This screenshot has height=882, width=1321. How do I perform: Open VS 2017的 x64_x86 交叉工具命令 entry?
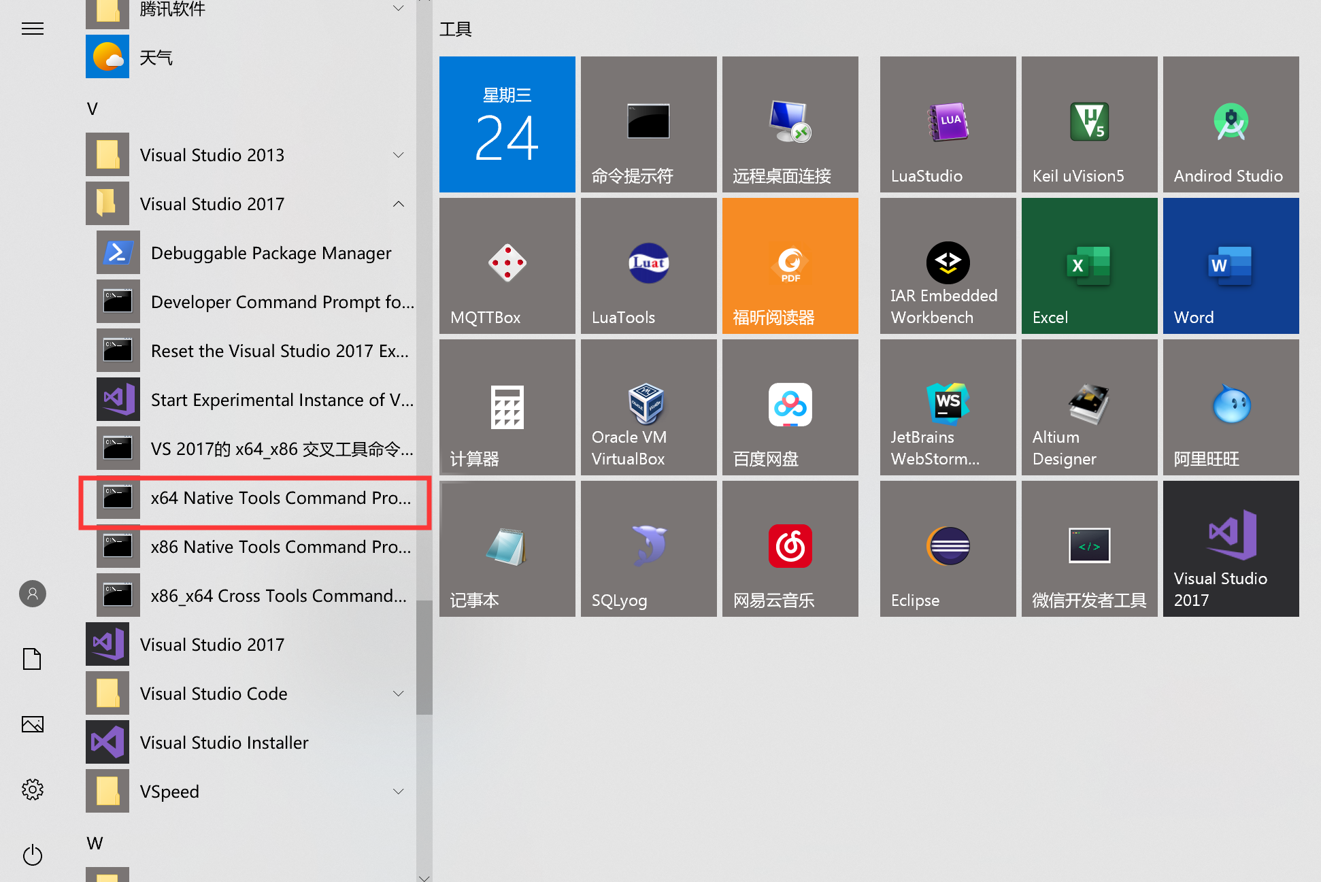255,449
